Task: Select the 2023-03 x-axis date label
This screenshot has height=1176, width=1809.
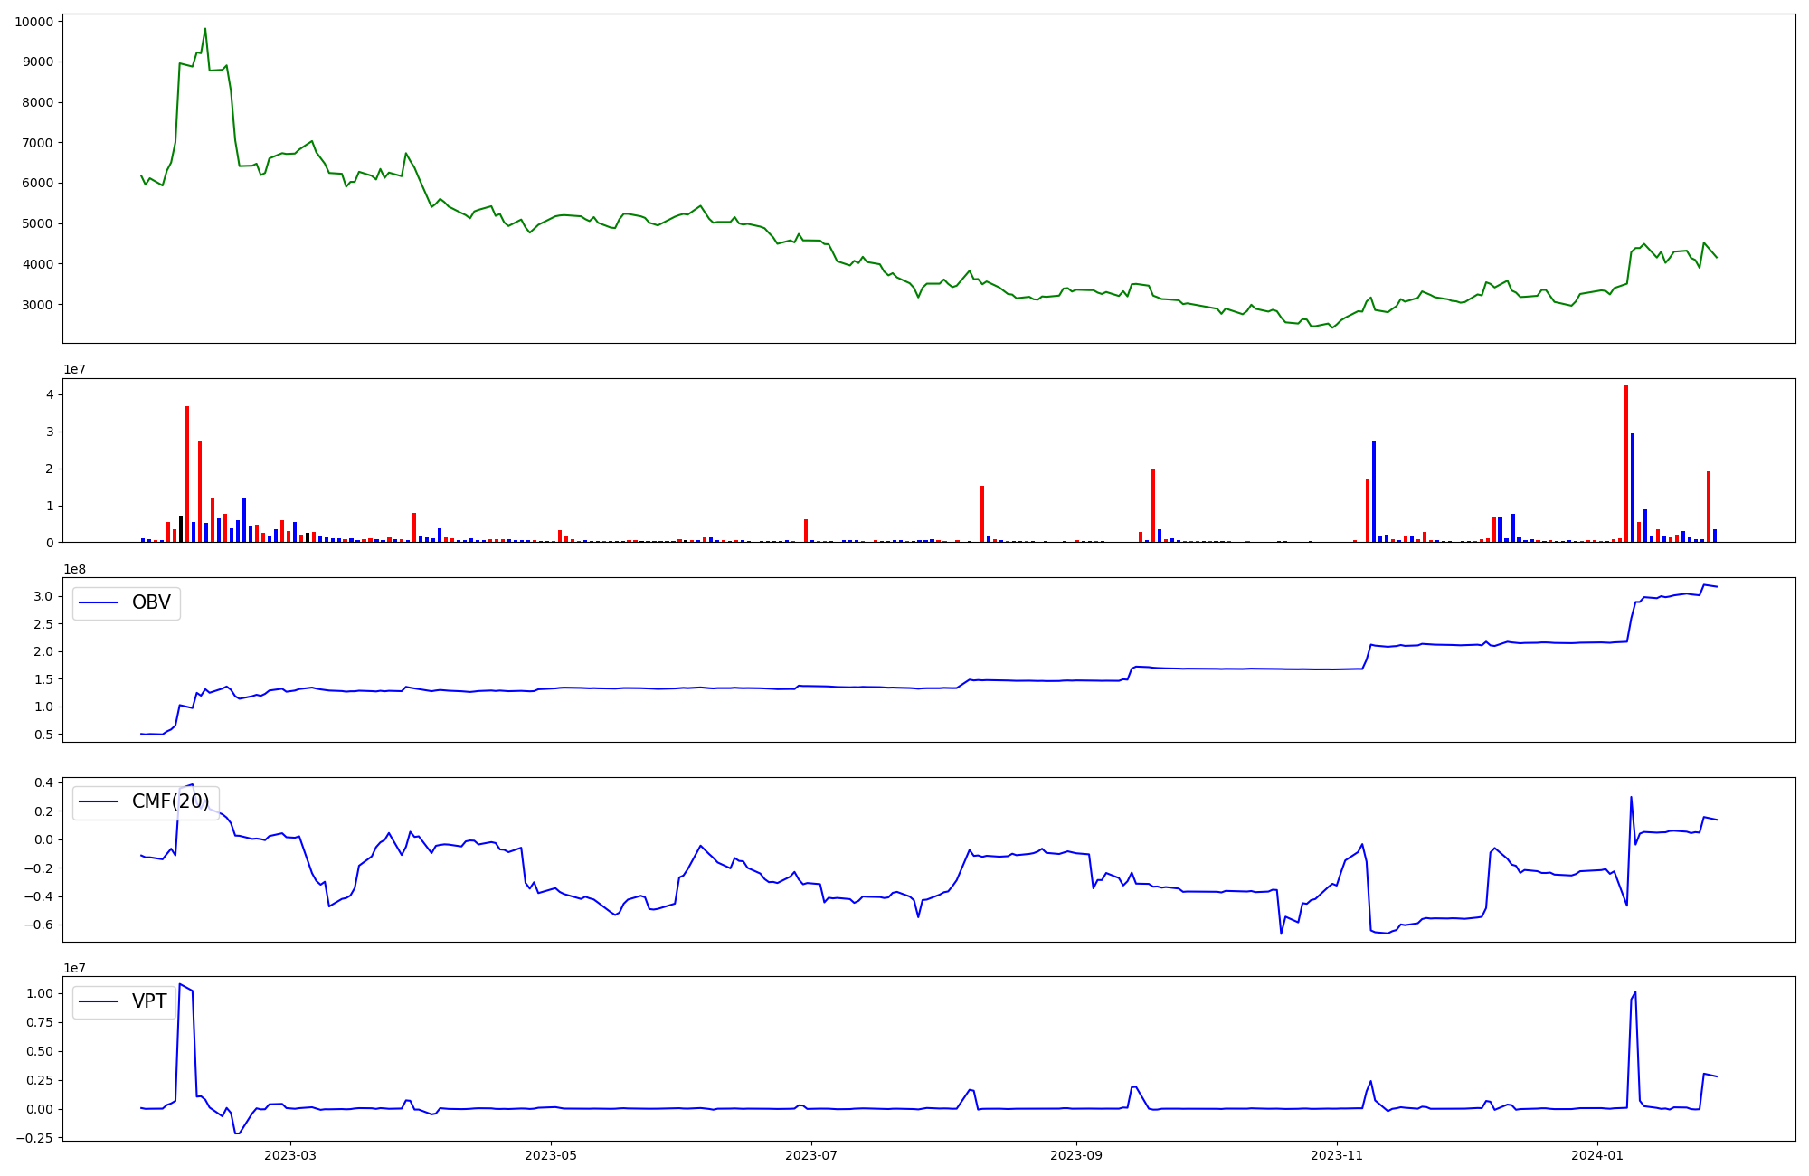Action: [x=290, y=1155]
